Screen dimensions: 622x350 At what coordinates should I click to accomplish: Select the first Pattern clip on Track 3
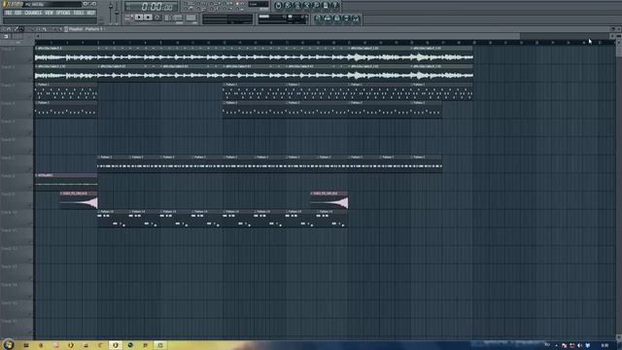(66, 91)
